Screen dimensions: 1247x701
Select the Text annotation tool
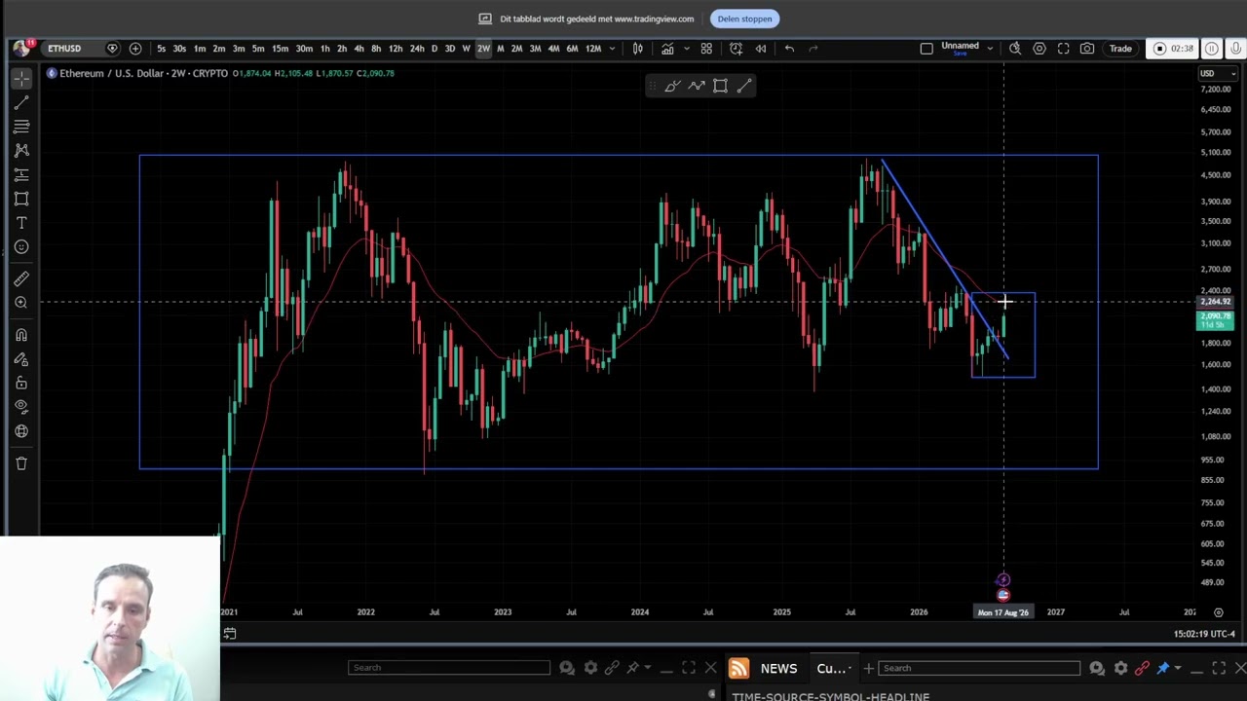click(x=21, y=223)
